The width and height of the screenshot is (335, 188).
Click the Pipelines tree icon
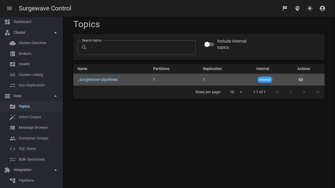13,181
